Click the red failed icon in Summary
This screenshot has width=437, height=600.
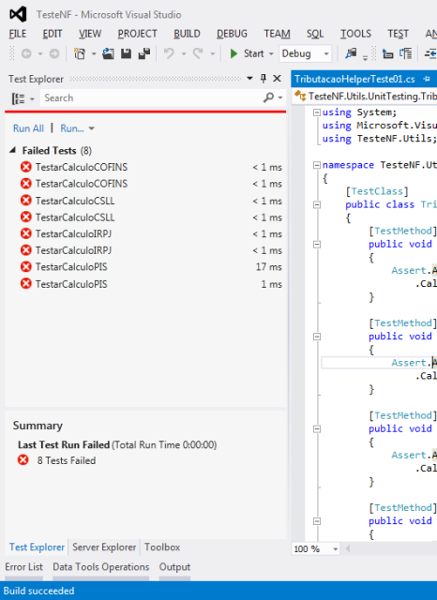(x=23, y=460)
